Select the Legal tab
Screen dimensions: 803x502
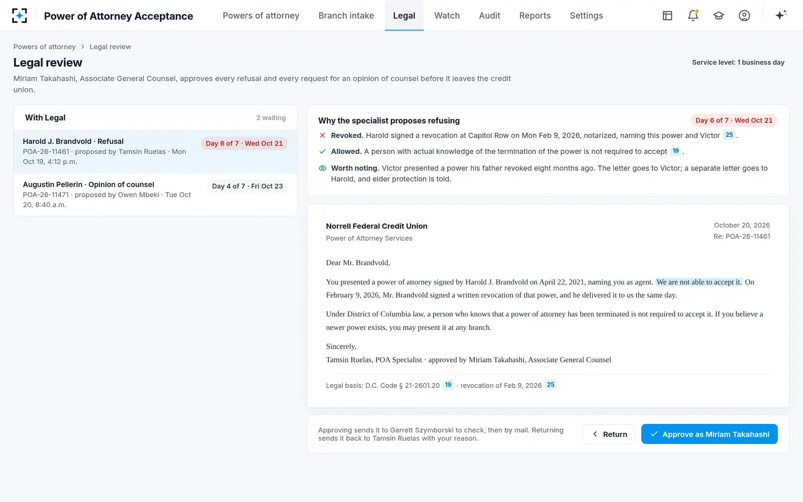[x=404, y=16]
